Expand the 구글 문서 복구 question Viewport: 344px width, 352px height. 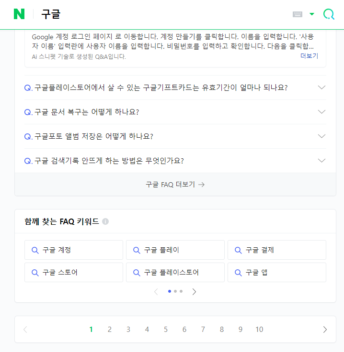[175, 112]
